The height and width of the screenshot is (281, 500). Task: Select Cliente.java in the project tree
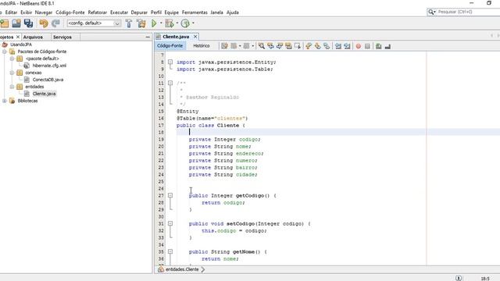[44, 94]
